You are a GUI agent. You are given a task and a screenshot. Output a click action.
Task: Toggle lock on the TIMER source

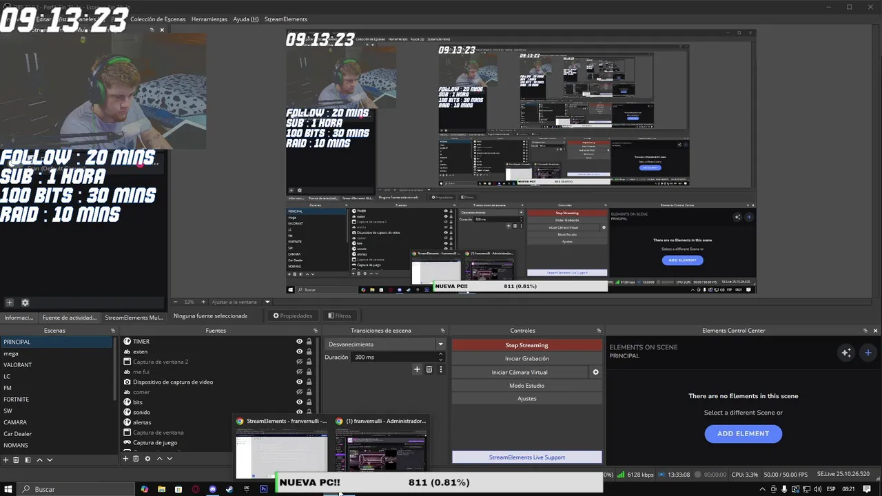pos(309,341)
